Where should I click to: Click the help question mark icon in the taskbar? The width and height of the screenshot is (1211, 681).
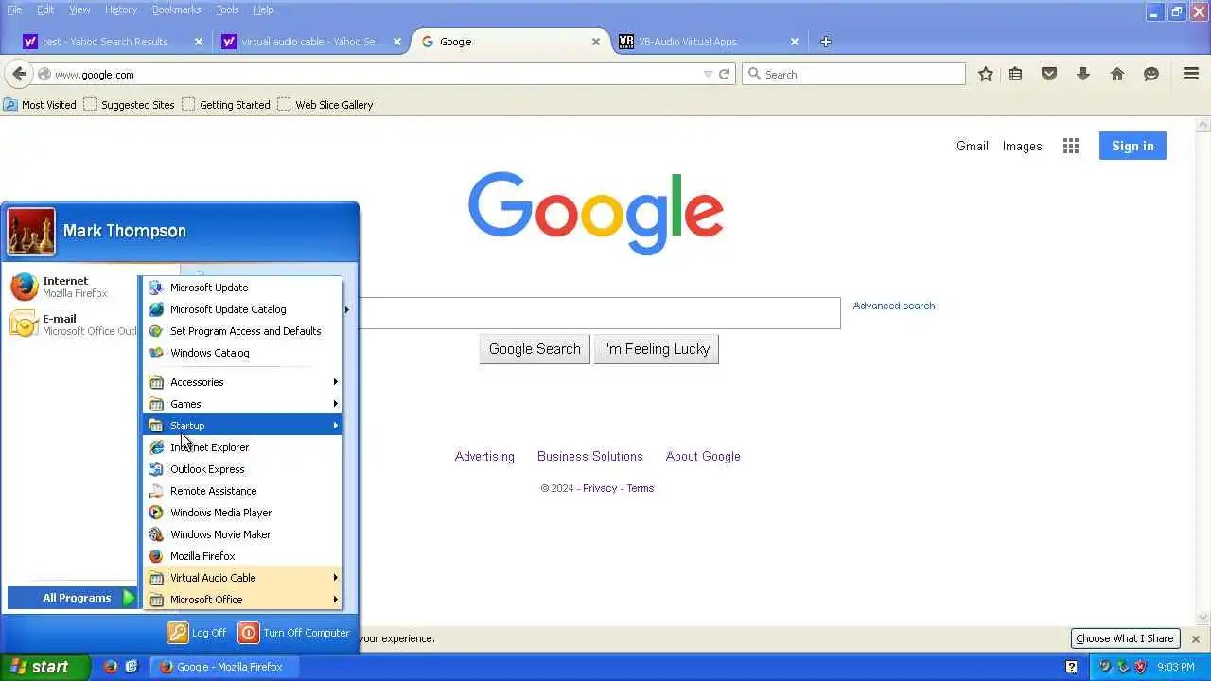point(1071,667)
